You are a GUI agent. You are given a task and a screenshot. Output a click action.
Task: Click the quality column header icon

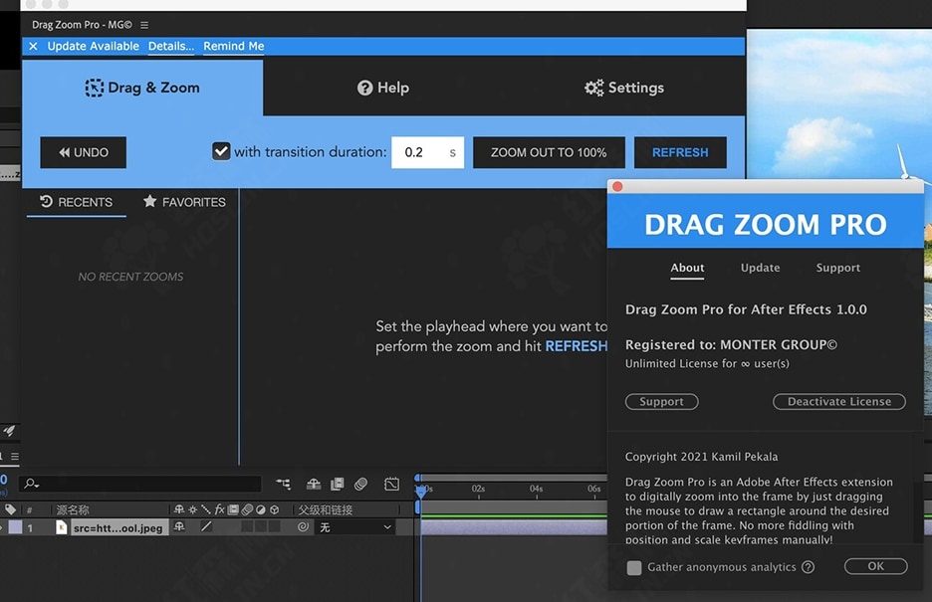206,509
